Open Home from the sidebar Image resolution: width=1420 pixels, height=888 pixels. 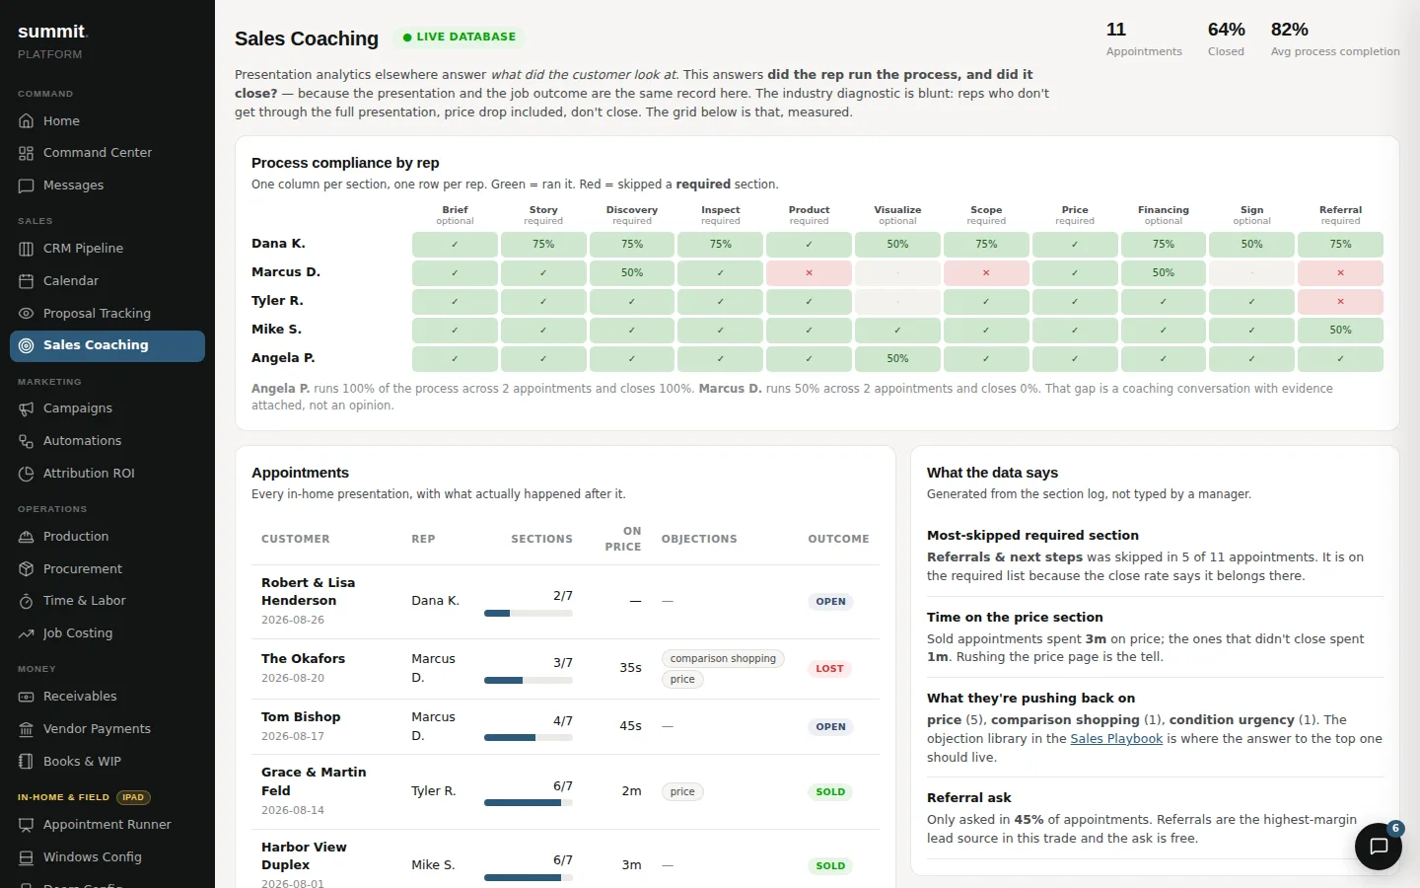click(107, 120)
